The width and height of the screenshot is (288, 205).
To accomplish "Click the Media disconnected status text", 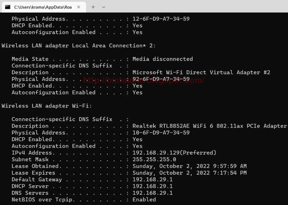I will (x=162, y=59).
